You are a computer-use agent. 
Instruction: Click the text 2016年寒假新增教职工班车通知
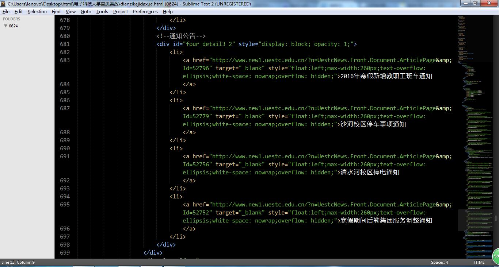[386, 76]
